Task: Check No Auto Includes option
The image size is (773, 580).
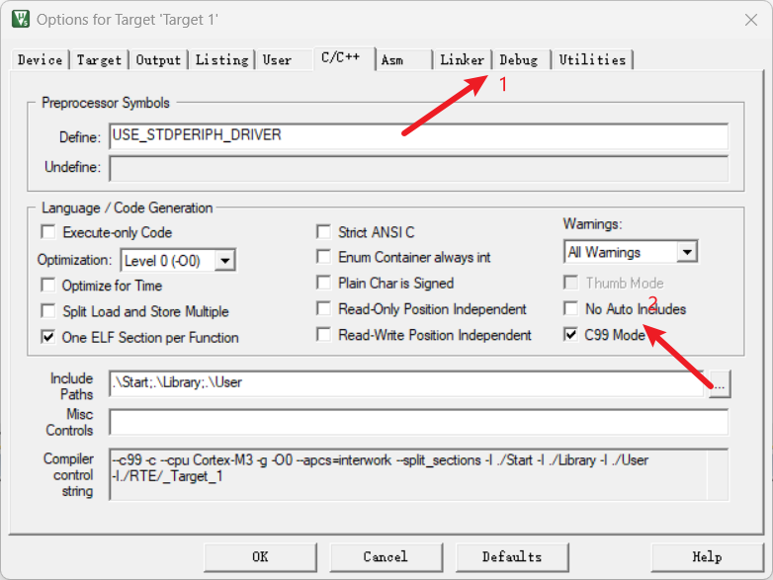Action: pos(570,309)
